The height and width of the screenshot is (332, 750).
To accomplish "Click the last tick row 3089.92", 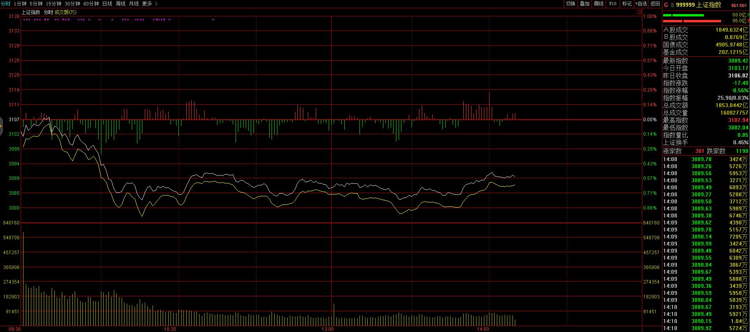I will click(705, 328).
